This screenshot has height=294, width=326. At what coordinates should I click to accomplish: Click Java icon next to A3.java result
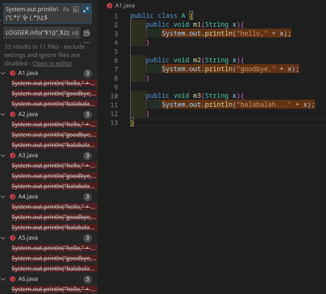(x=13, y=155)
